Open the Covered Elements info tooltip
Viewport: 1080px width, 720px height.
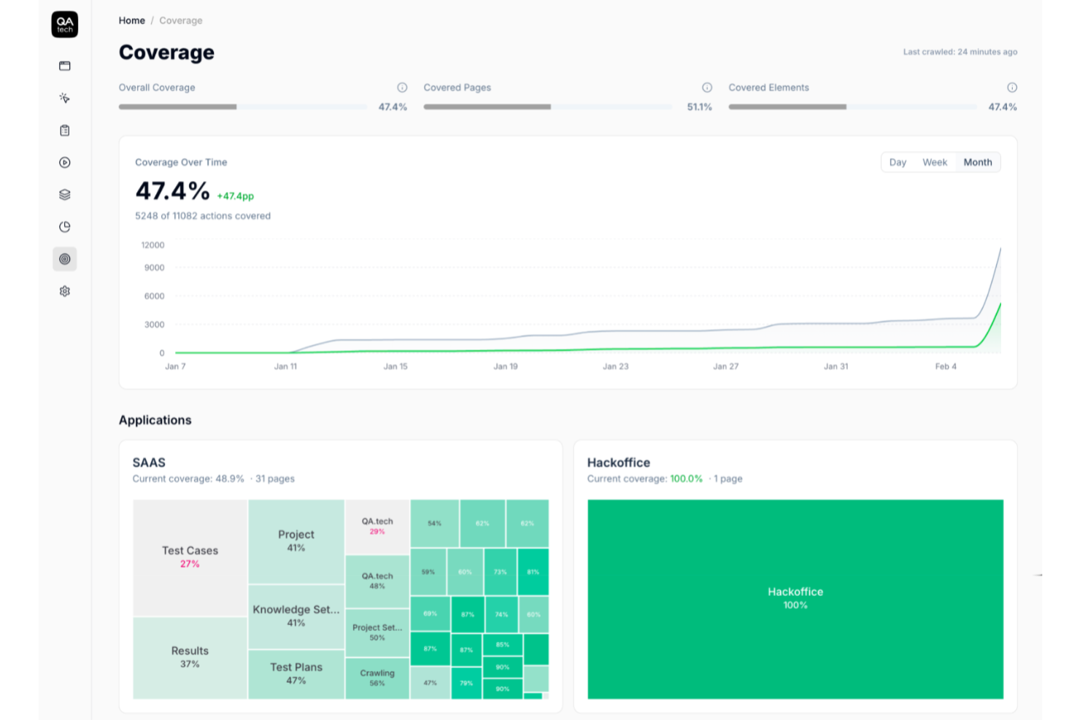pos(1012,88)
